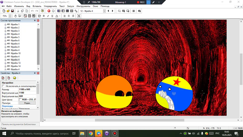This screenshot has height=137, width=243.
Task: Open the Event editor
Action: (x=67, y=11)
